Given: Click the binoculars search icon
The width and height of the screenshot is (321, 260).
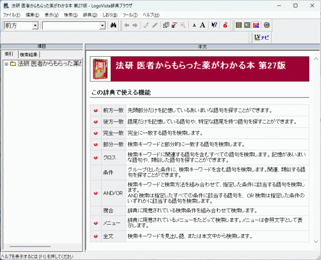Looking at the screenshot, I should click(x=113, y=25).
